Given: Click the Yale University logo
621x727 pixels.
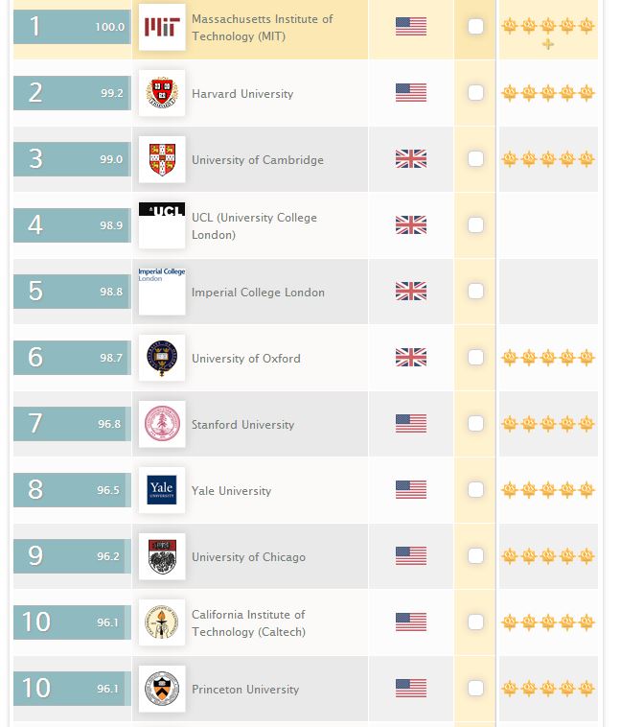Looking at the screenshot, I should pos(162,490).
